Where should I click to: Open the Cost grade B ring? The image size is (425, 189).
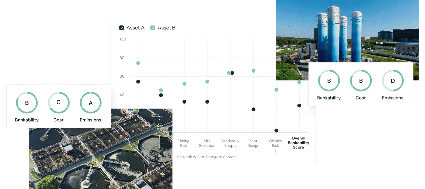[x=361, y=81]
